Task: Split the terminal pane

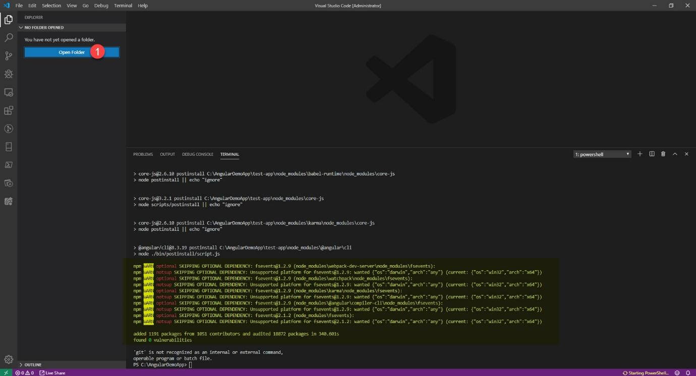Action: (x=652, y=154)
